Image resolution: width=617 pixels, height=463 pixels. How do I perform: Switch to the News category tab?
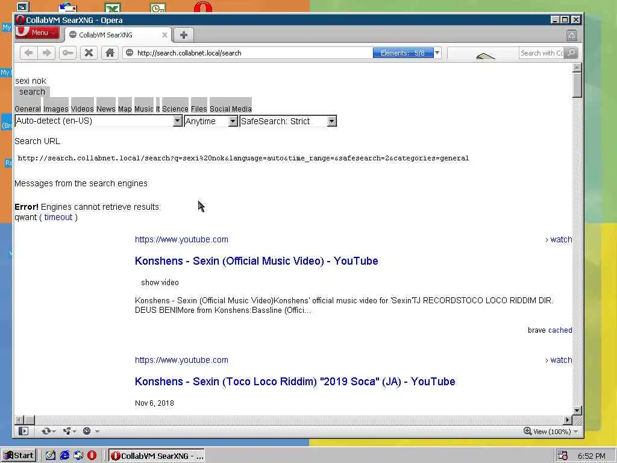coord(106,106)
